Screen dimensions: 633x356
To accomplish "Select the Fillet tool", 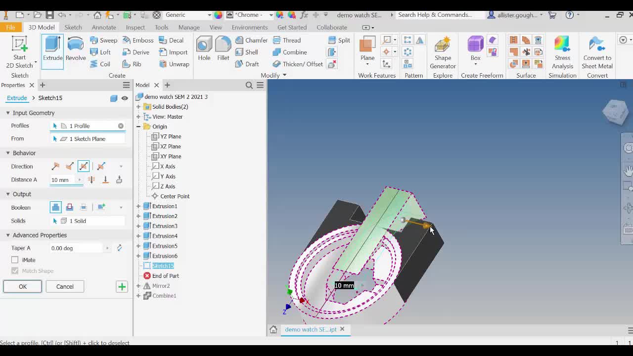I will coord(223,49).
